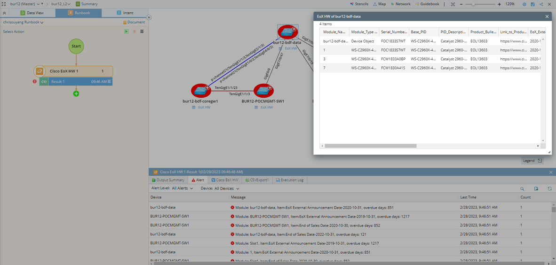Open the Execution Log tab

[x=290, y=180]
